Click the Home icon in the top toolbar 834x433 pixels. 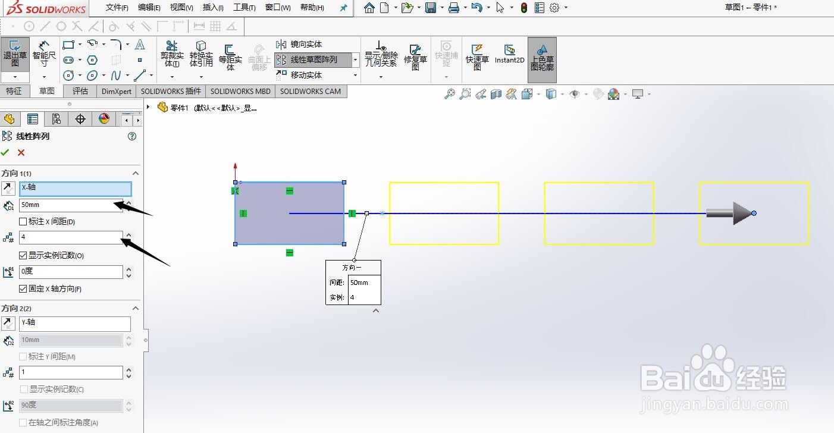coord(369,8)
